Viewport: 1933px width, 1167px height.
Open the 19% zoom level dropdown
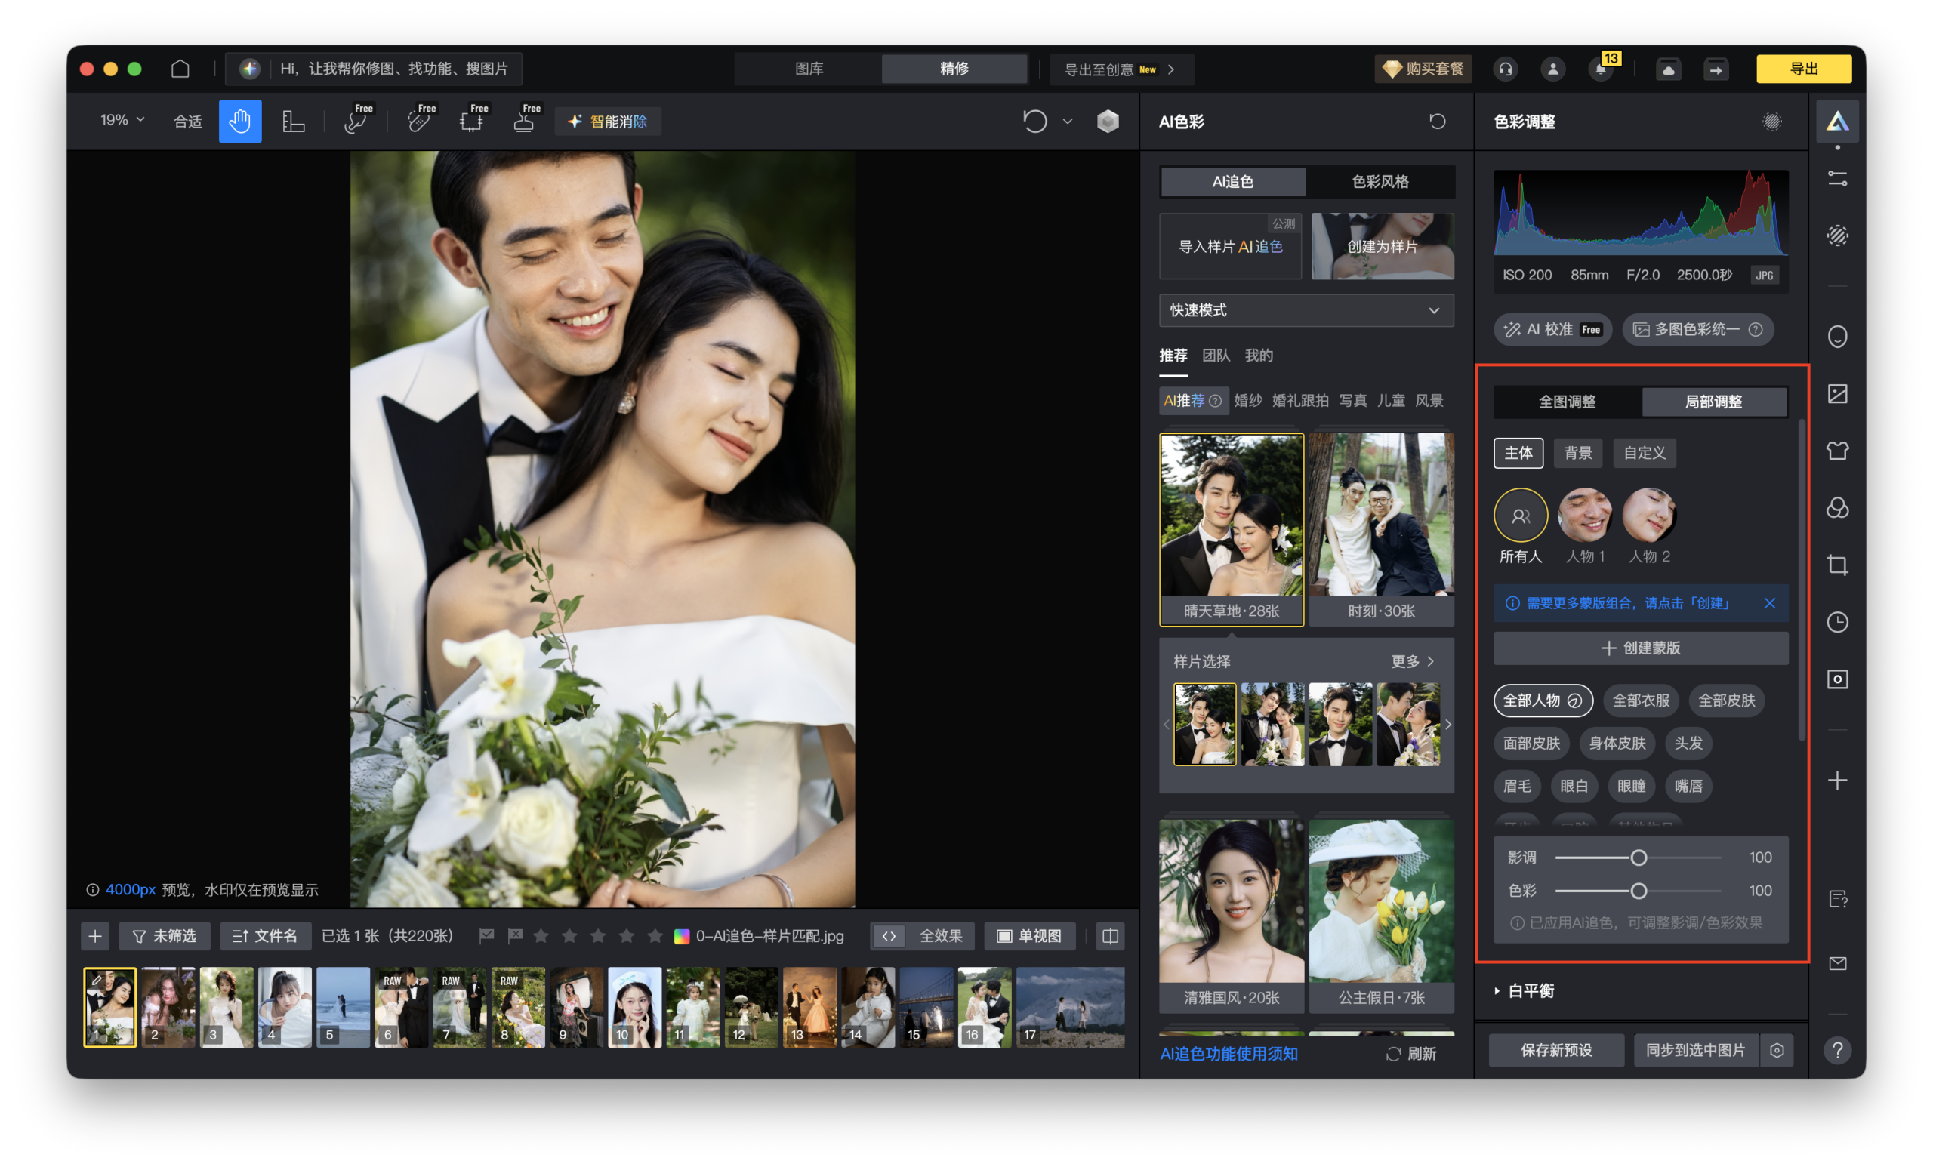[122, 120]
